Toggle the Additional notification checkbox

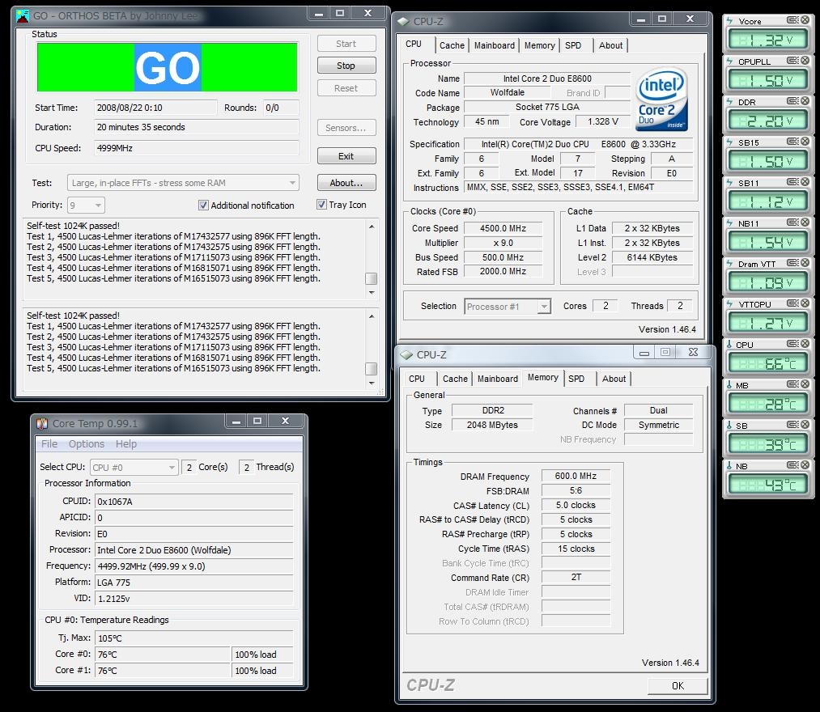point(204,206)
